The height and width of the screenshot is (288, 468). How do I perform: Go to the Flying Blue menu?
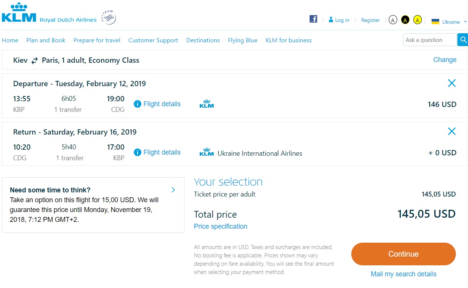coord(243,40)
